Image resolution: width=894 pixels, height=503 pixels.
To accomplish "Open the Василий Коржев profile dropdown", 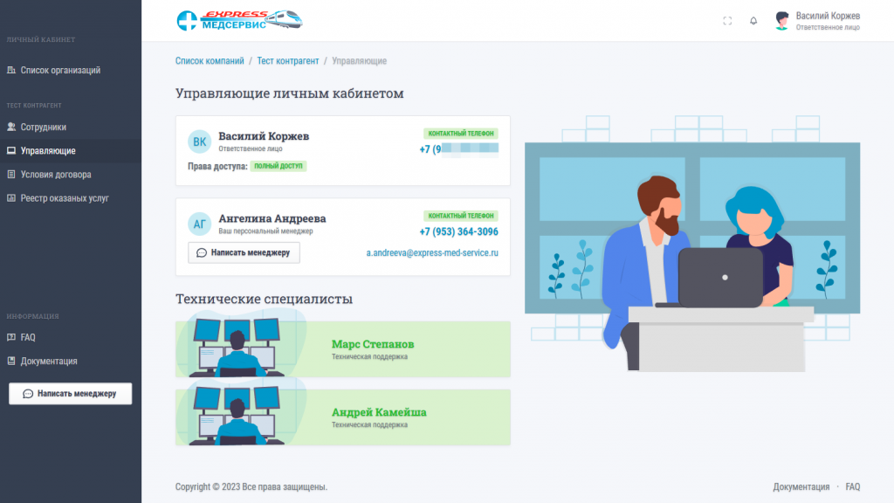I will click(828, 21).
